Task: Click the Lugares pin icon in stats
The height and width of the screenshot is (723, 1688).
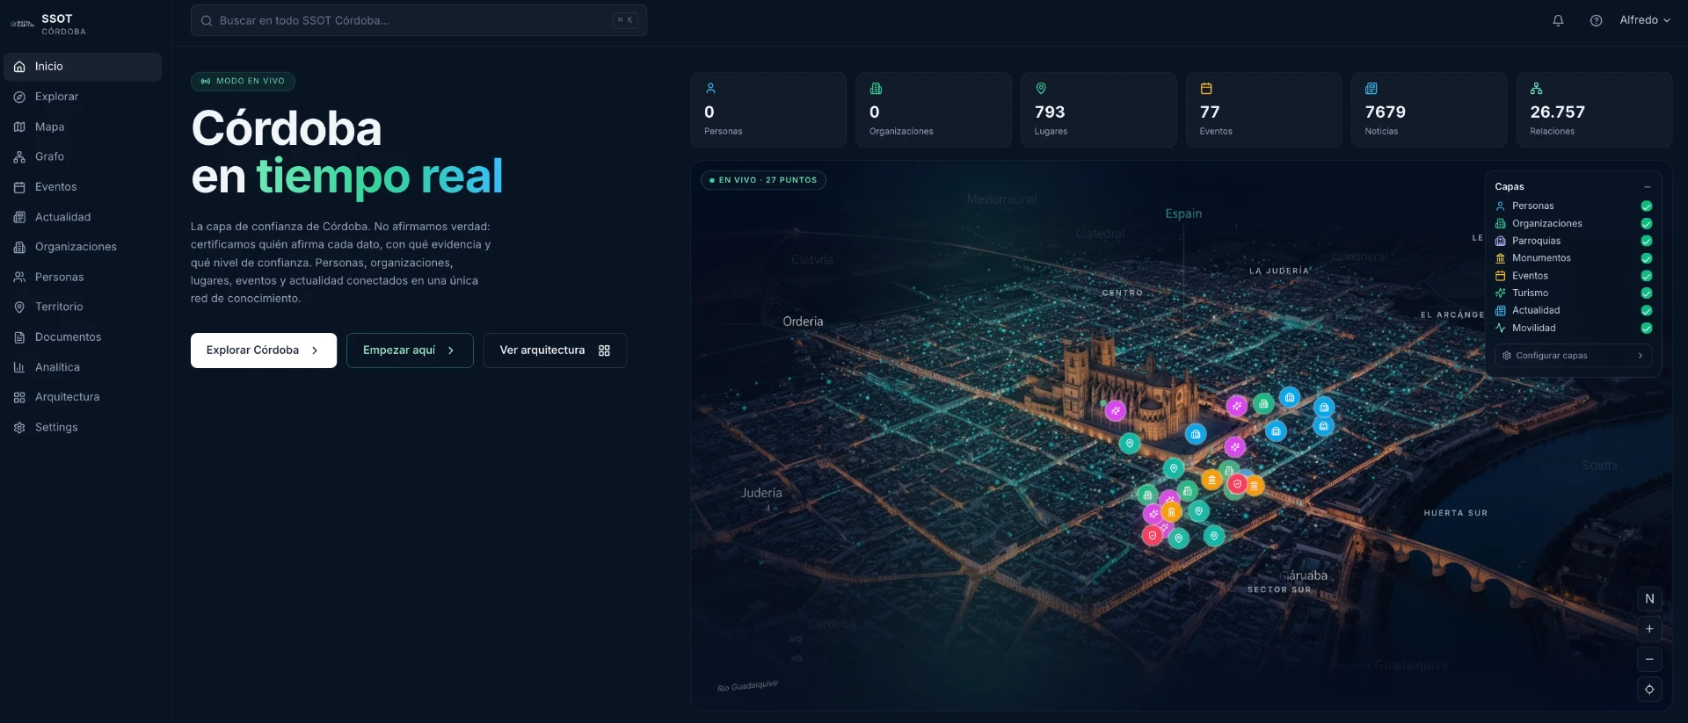Action: 1041,89
